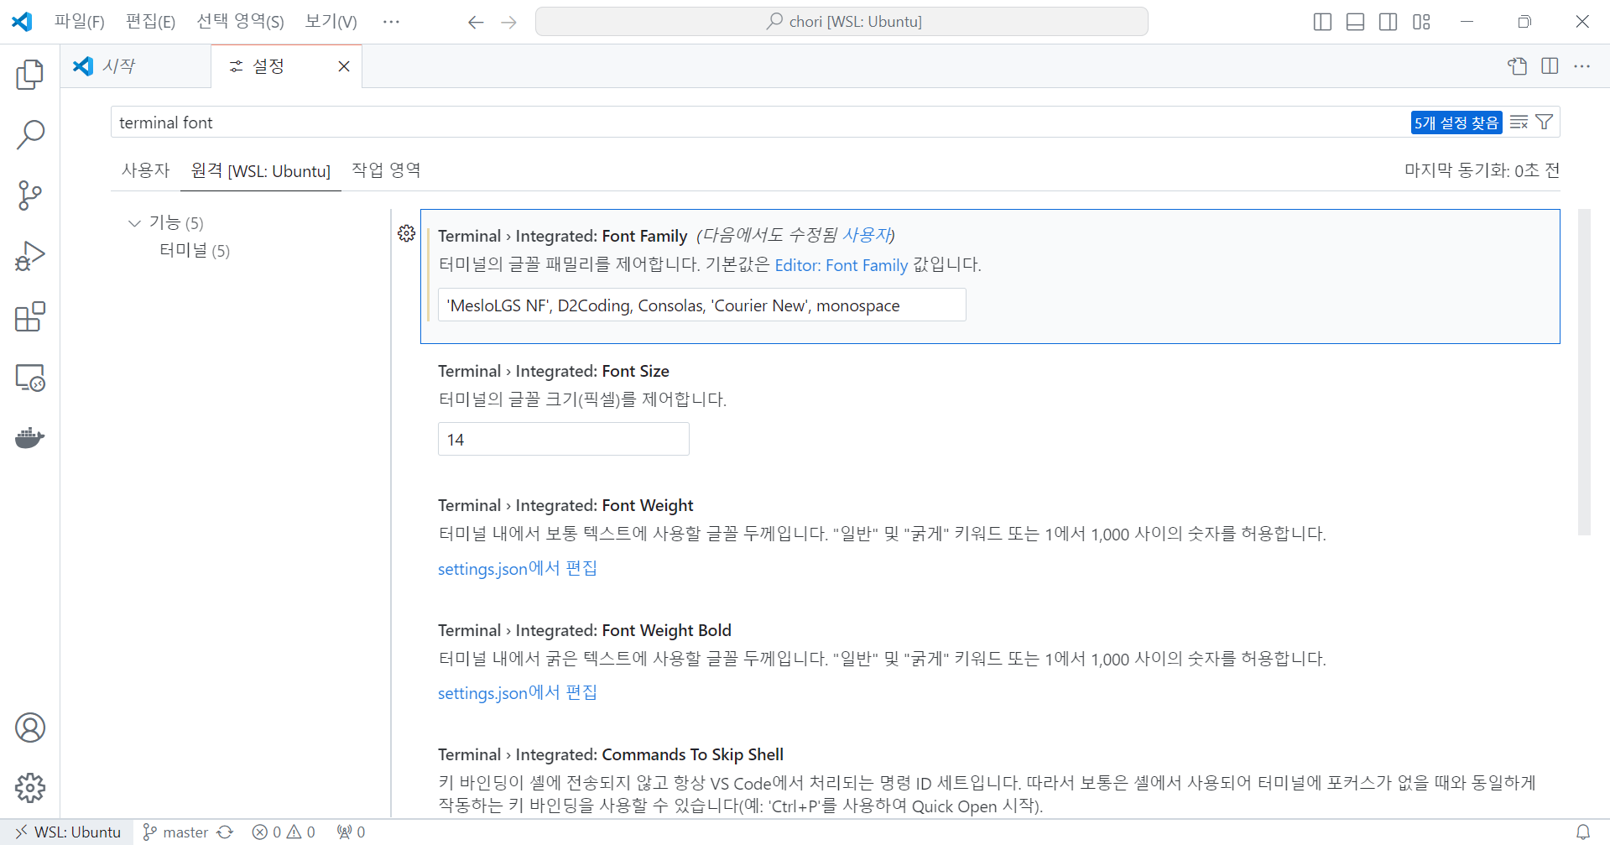This screenshot has height=845, width=1610.
Task: Open the settings filter funnel
Action: point(1545,123)
